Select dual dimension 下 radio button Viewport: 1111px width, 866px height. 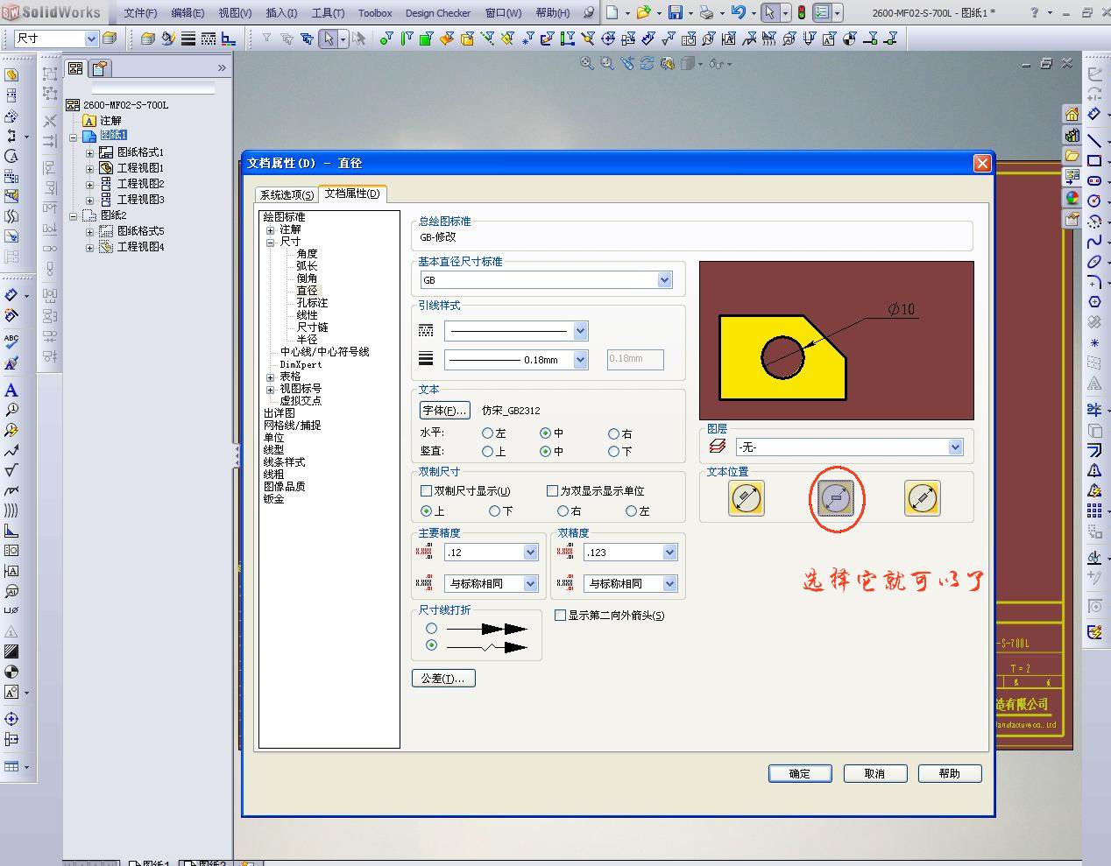494,511
